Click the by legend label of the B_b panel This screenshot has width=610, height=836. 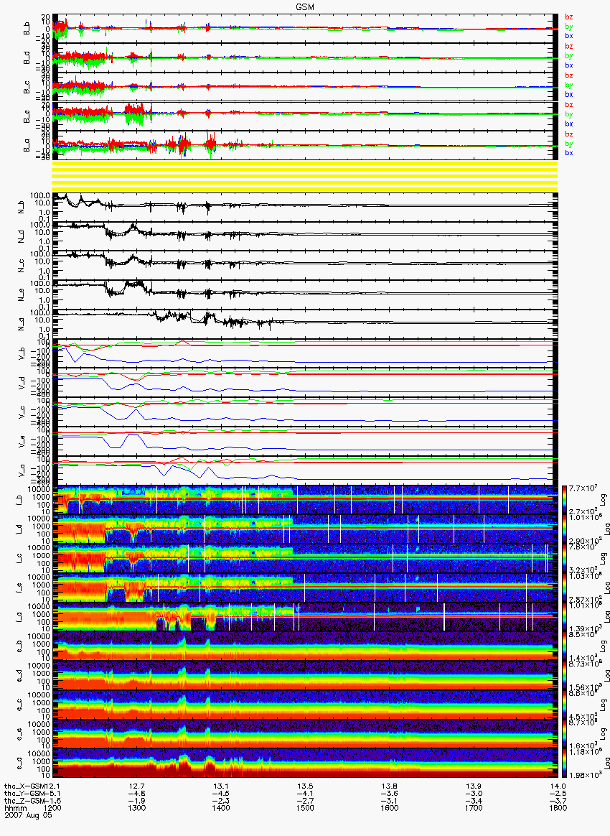(569, 26)
